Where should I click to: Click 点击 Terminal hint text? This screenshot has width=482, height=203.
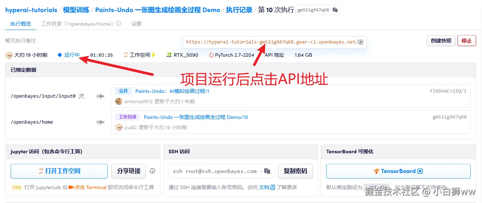pyautogui.click(x=91, y=187)
